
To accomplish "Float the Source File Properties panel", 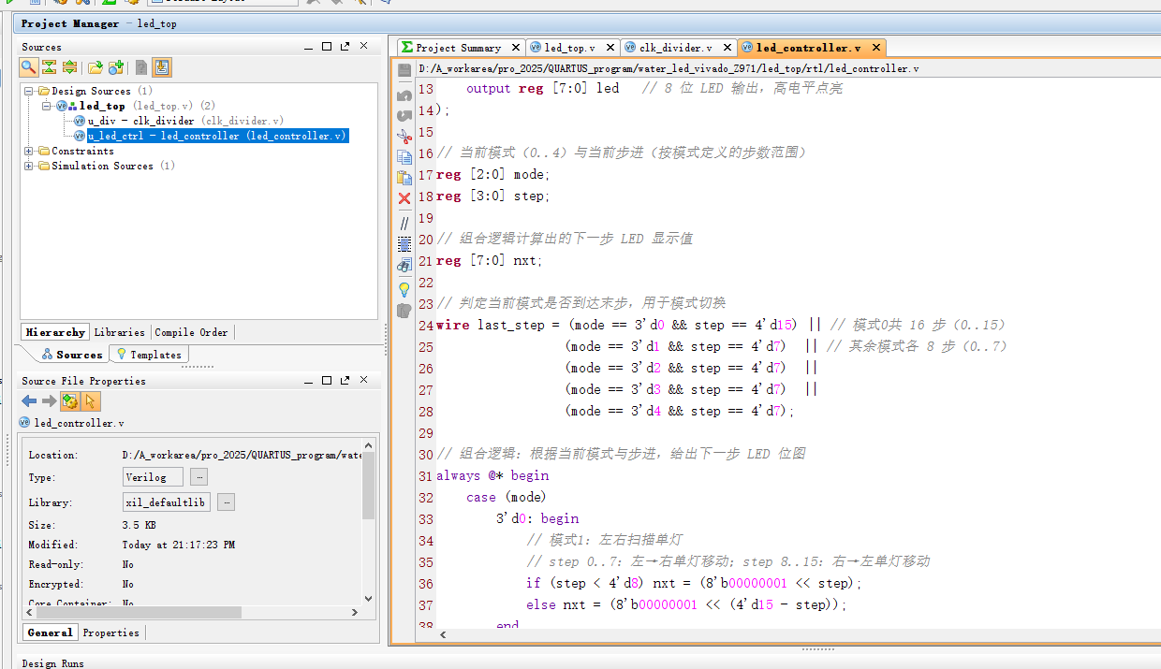I will [345, 381].
